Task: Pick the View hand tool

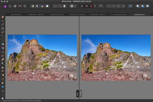Action: [x=3, y=17]
